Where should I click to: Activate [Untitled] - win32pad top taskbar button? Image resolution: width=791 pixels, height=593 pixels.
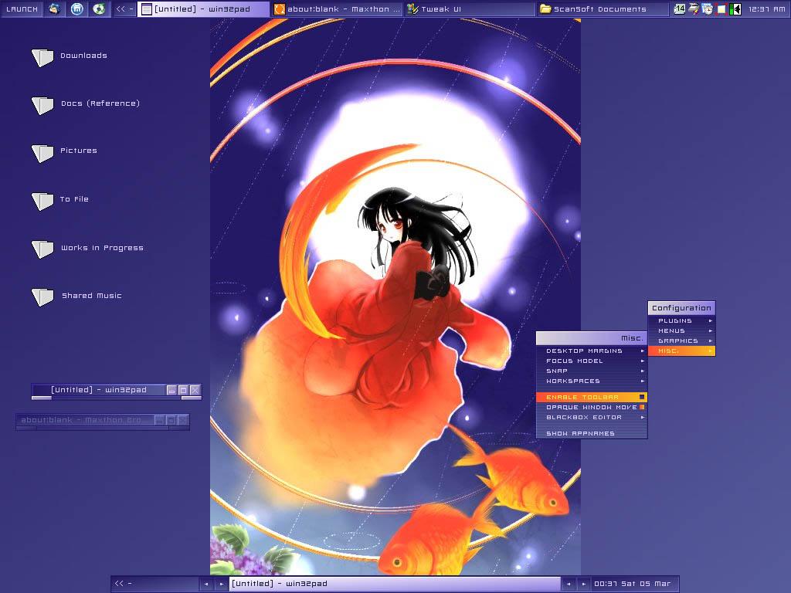click(x=203, y=9)
